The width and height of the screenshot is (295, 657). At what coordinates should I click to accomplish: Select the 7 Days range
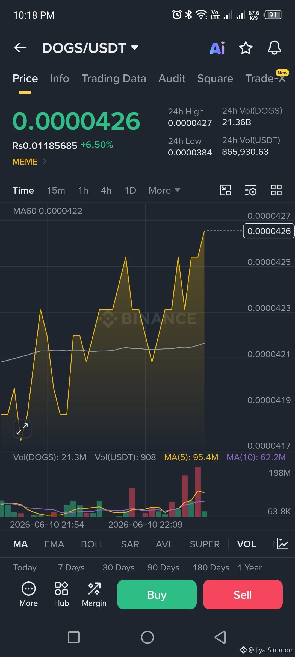[71, 567]
